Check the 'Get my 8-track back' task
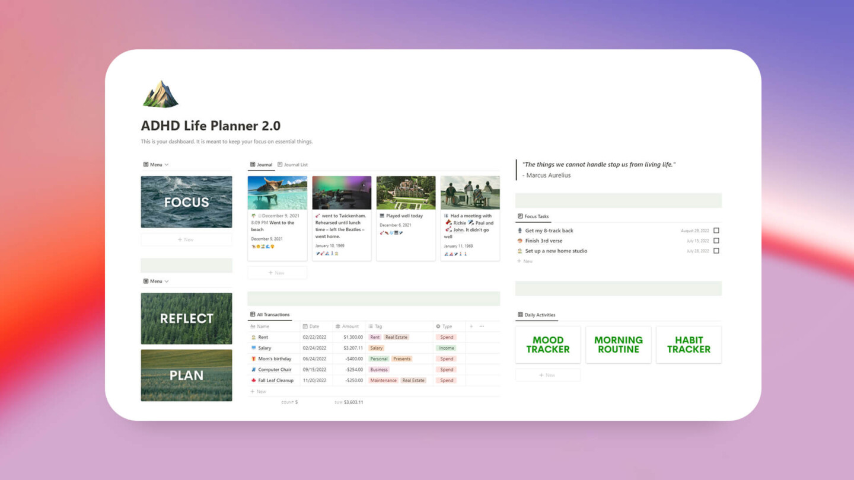The height and width of the screenshot is (480, 854). click(716, 231)
